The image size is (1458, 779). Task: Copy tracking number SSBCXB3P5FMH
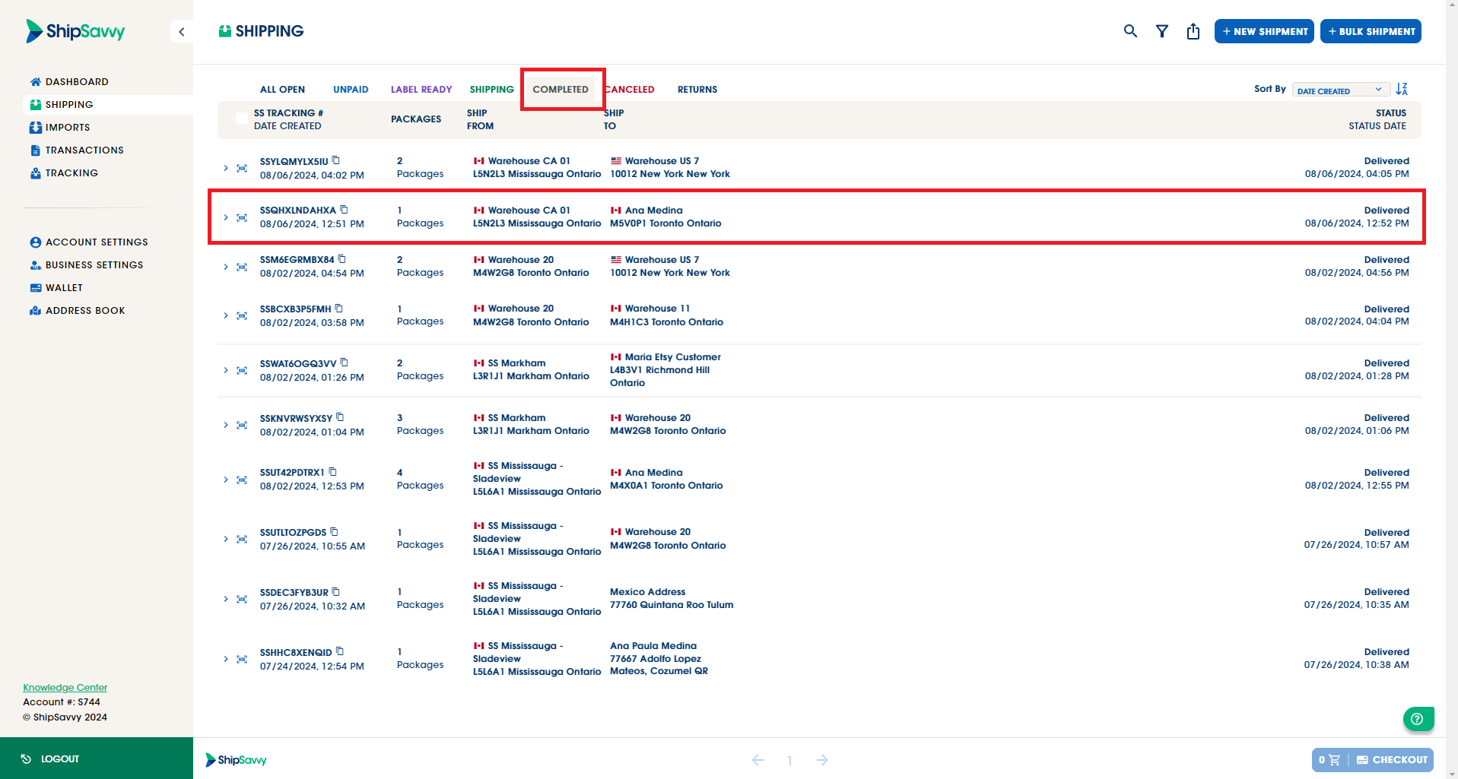point(339,309)
